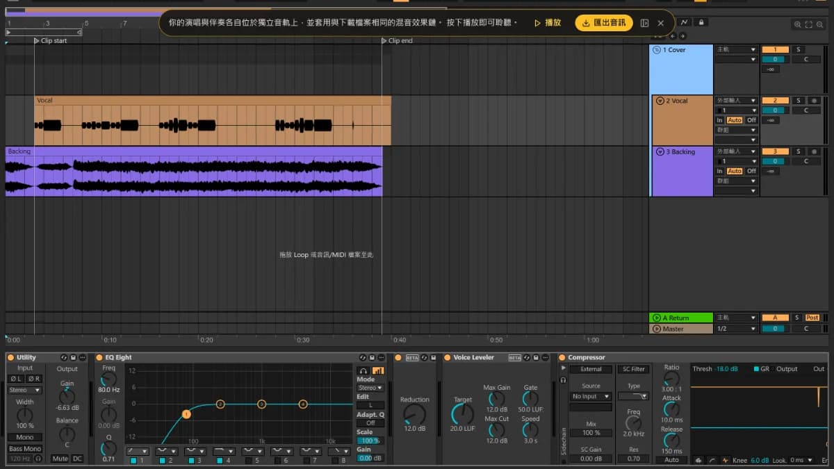Select Compressor collapsed view icon
Viewport: 834px width, 469px height.
coord(699,460)
